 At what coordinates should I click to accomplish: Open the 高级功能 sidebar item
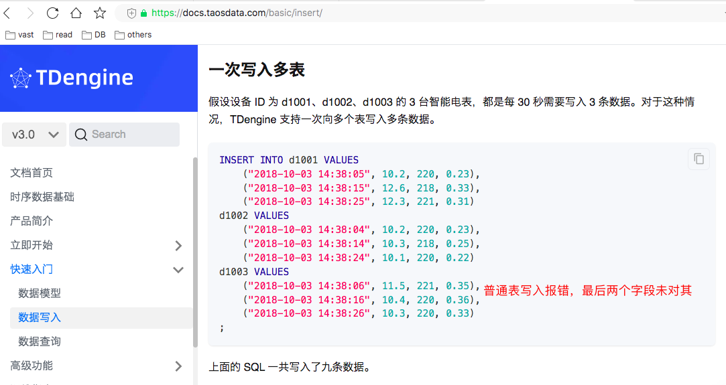(x=32, y=366)
